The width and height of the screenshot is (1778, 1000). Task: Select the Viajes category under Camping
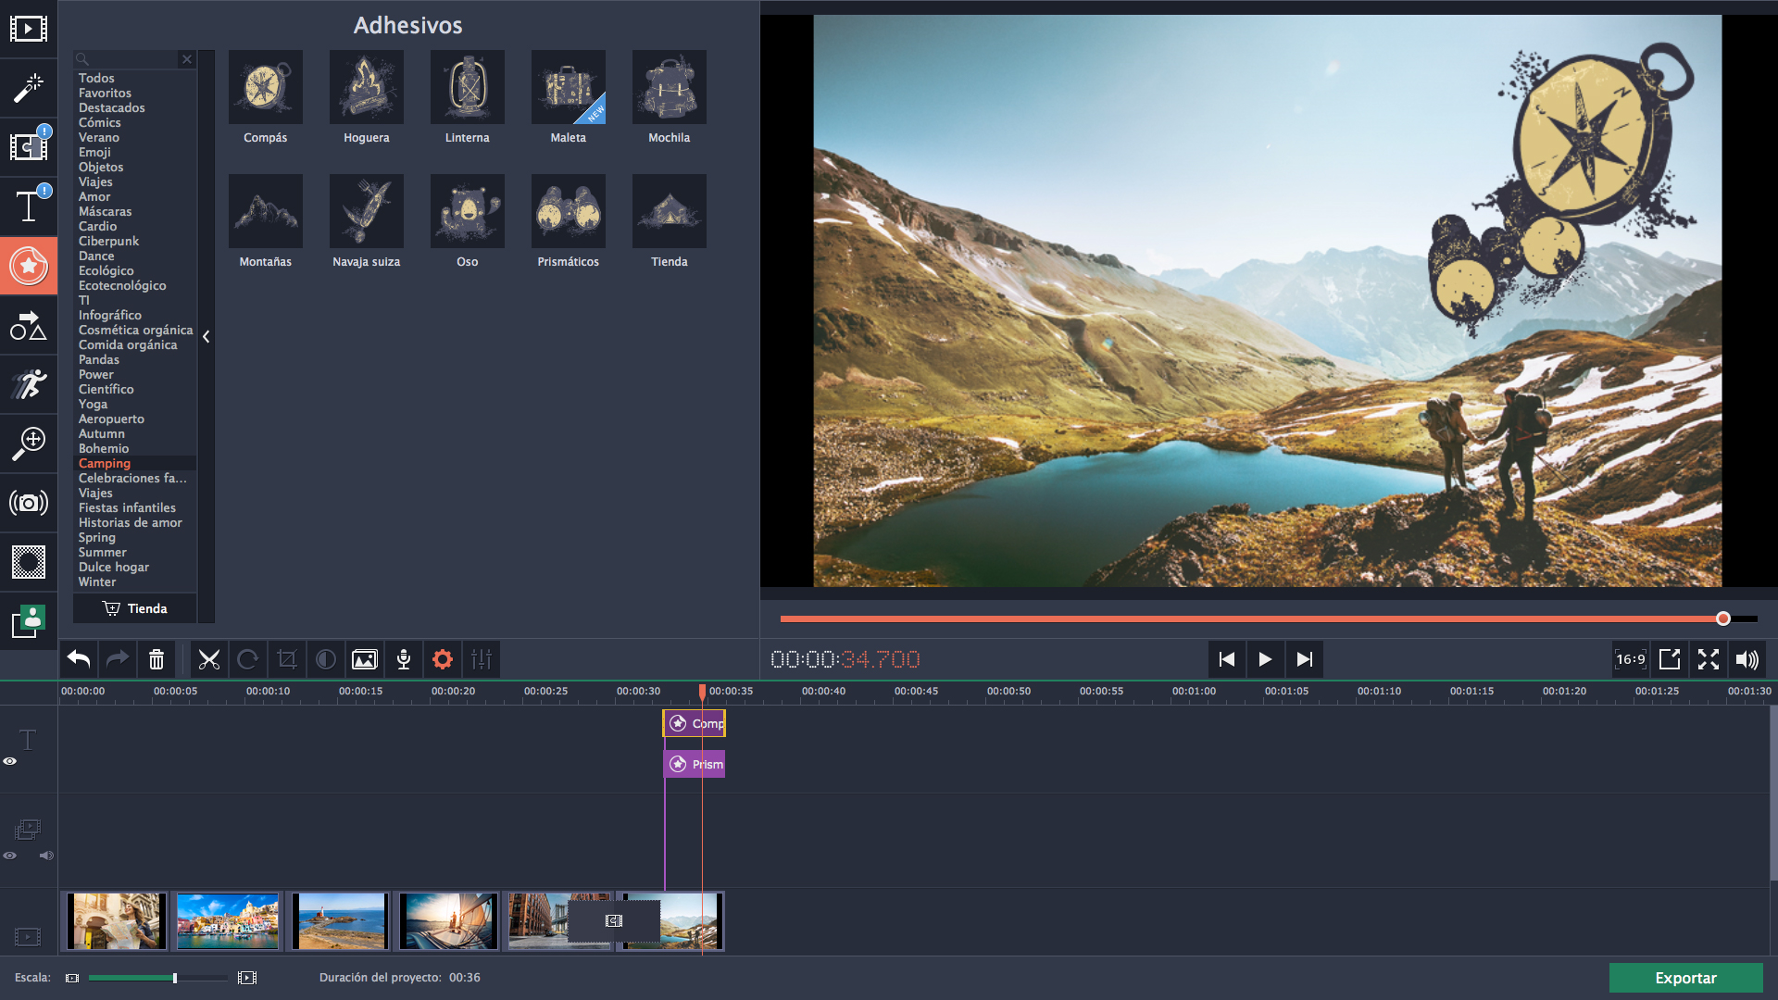point(95,493)
